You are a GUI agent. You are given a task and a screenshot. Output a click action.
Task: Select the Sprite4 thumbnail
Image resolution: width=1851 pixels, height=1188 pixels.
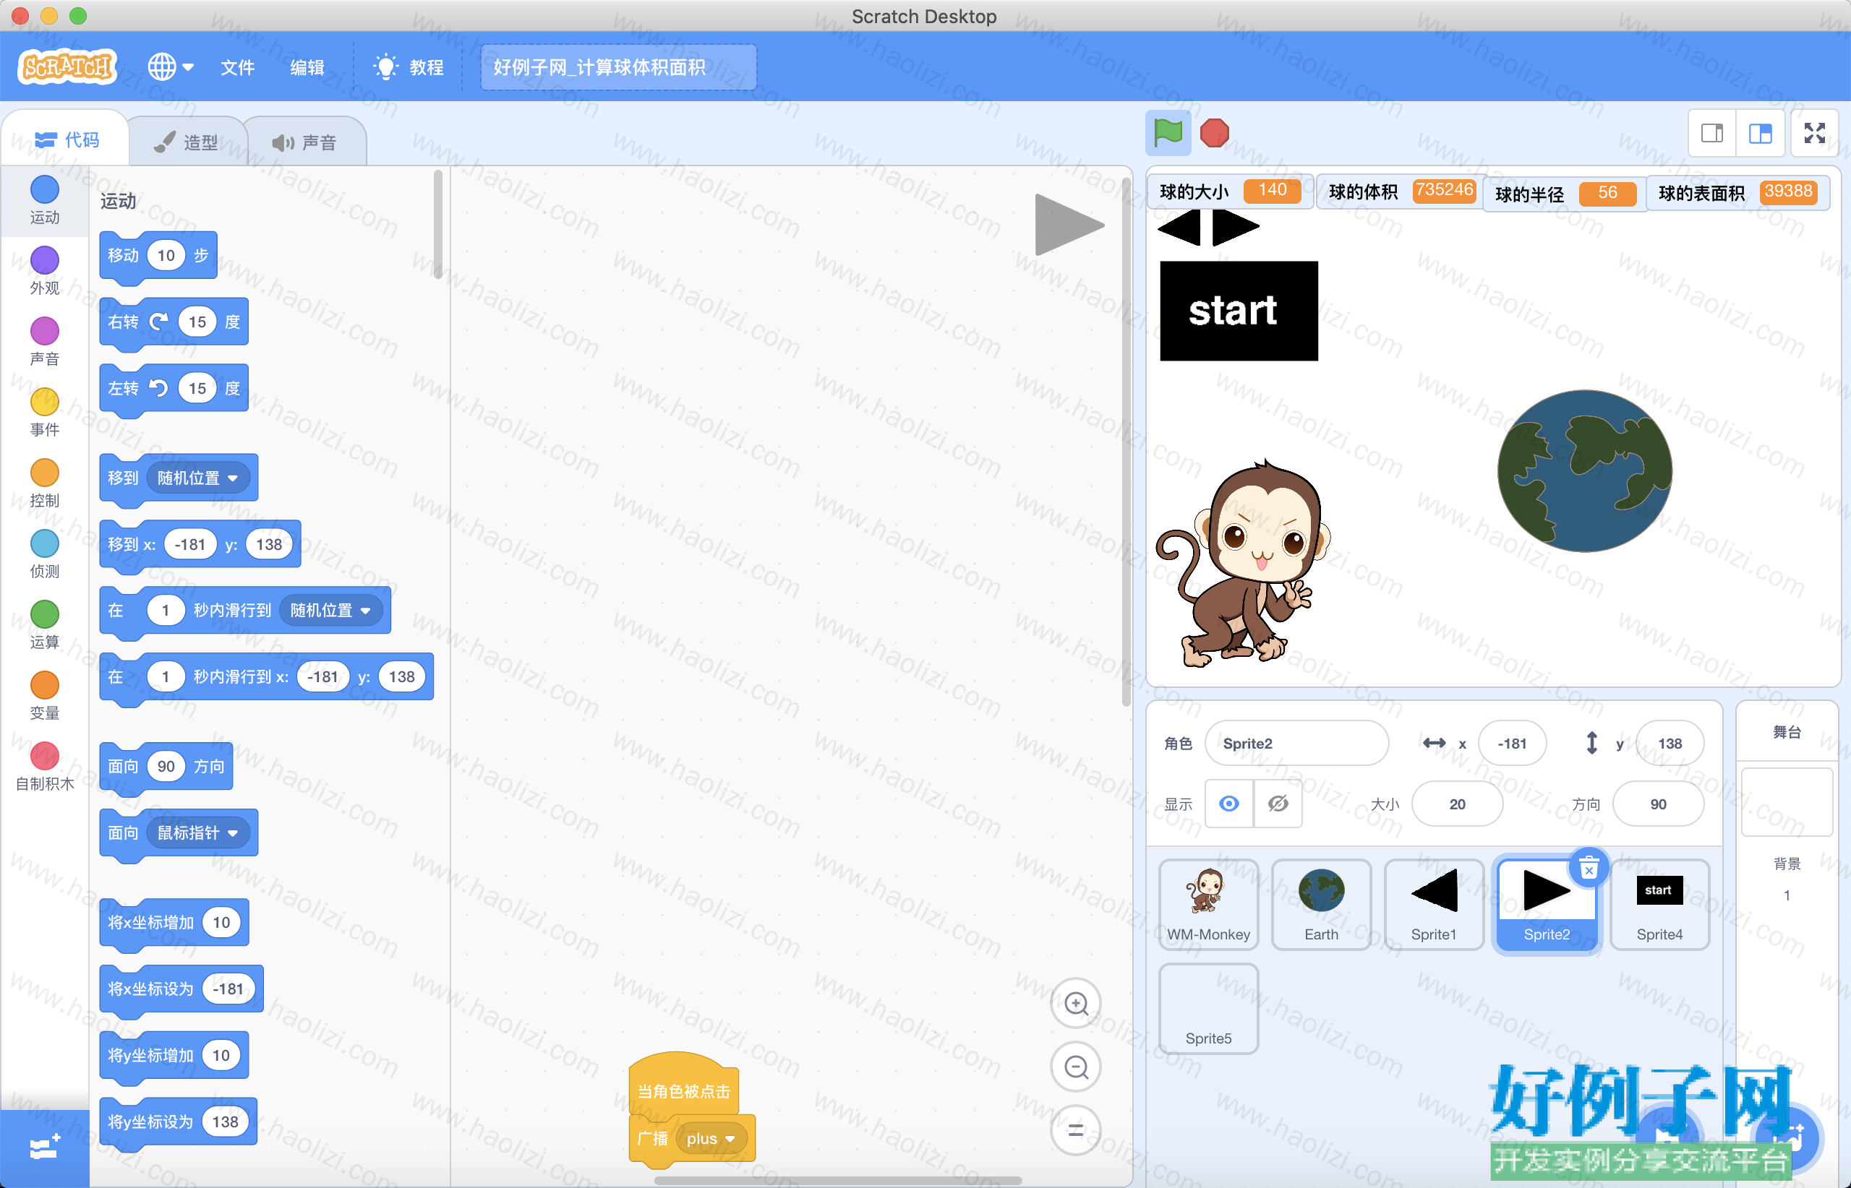click(x=1659, y=905)
